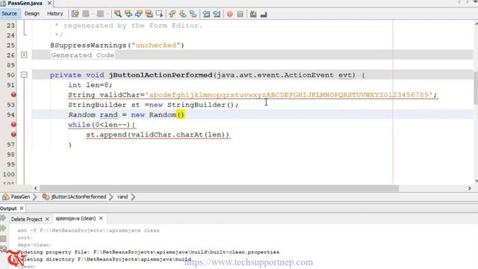Click @SuppressWarnings annotation text
478x269 pixels.
tap(117, 45)
